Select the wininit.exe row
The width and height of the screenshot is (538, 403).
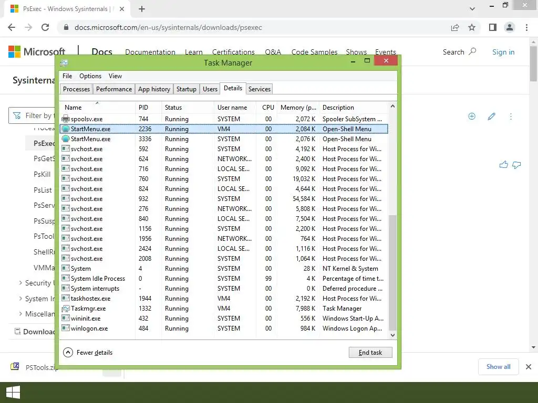click(x=224, y=319)
